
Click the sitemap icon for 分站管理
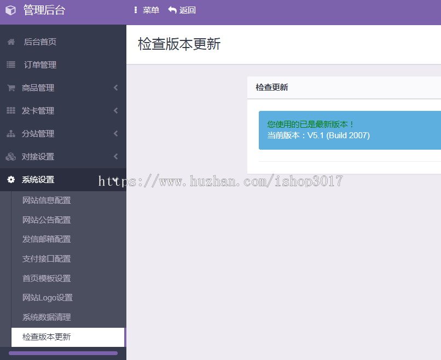point(10,133)
